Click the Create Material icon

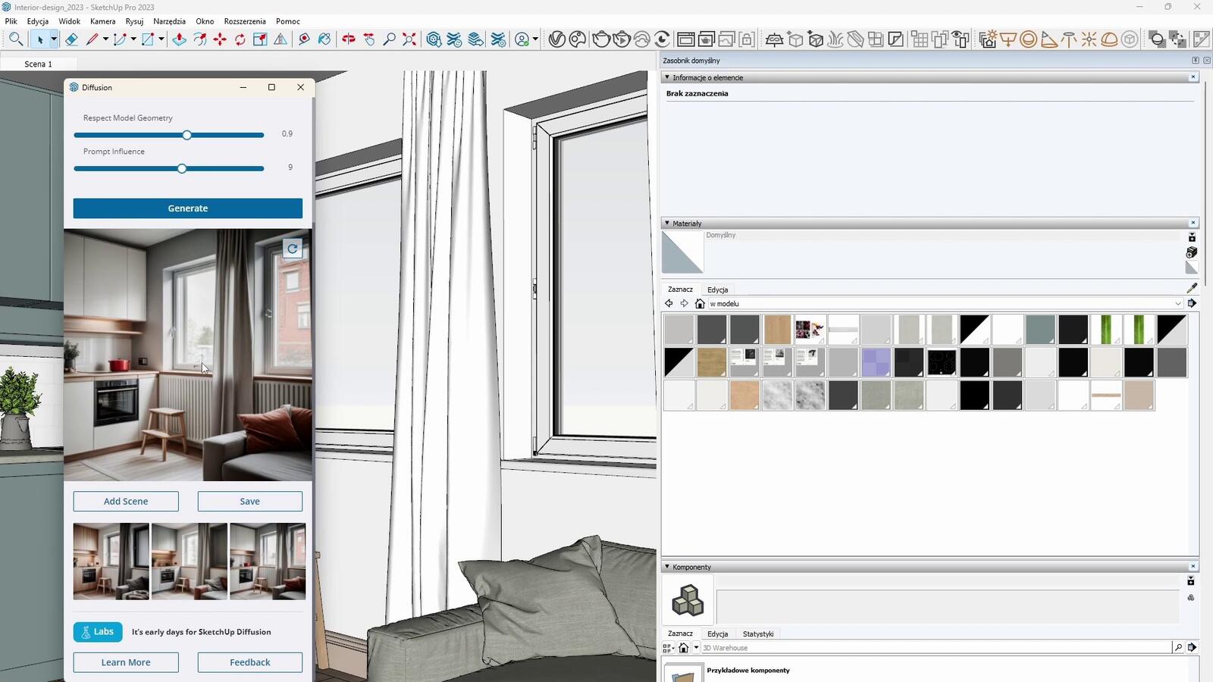[1192, 252]
